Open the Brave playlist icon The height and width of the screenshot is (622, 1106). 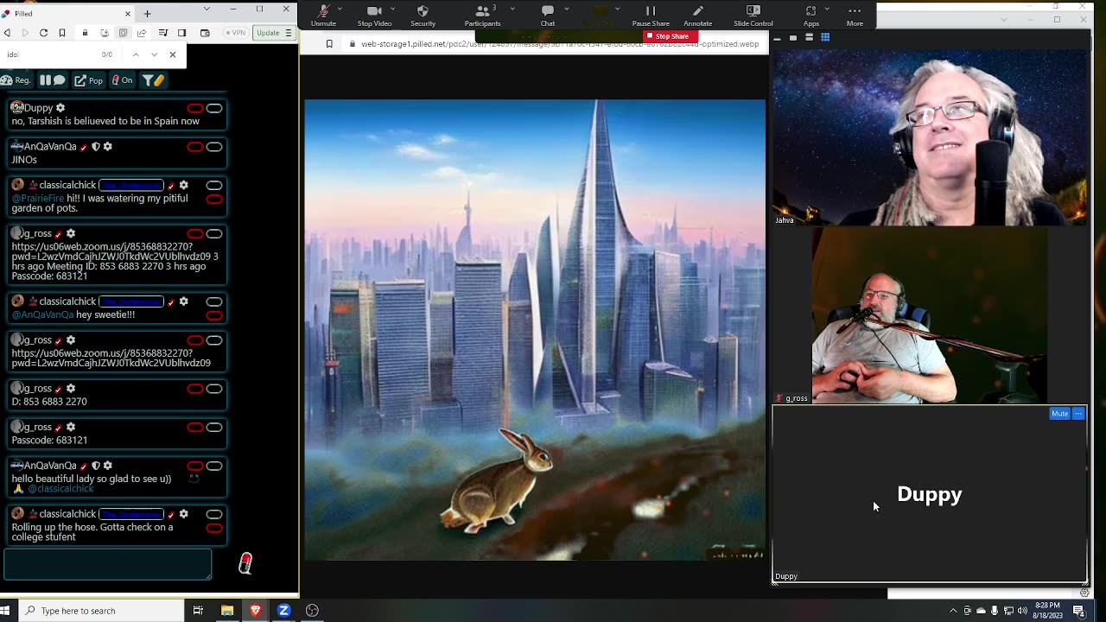point(162,33)
